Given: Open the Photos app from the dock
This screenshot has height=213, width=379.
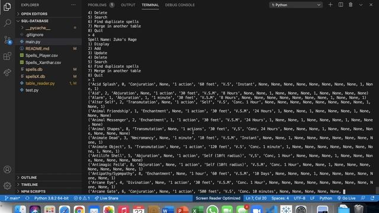Looking at the screenshot, I should (109, 209).
